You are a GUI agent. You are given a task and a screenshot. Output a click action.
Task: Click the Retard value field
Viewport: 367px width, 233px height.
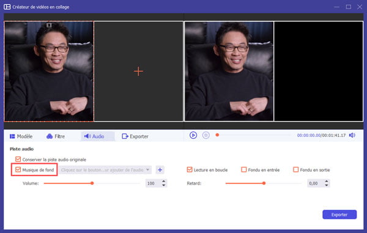(315, 183)
